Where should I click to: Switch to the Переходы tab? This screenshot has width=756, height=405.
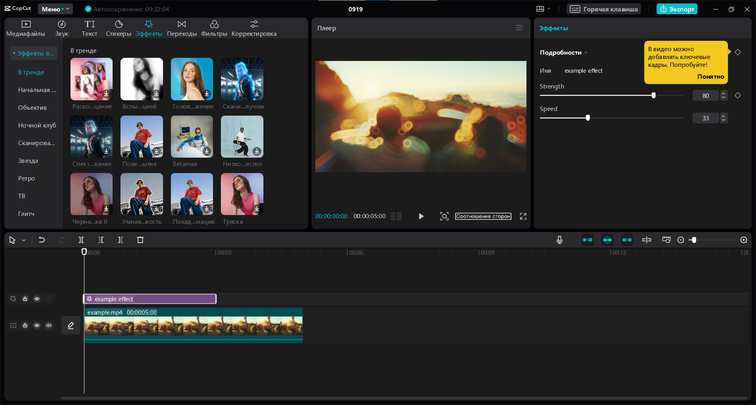182,28
